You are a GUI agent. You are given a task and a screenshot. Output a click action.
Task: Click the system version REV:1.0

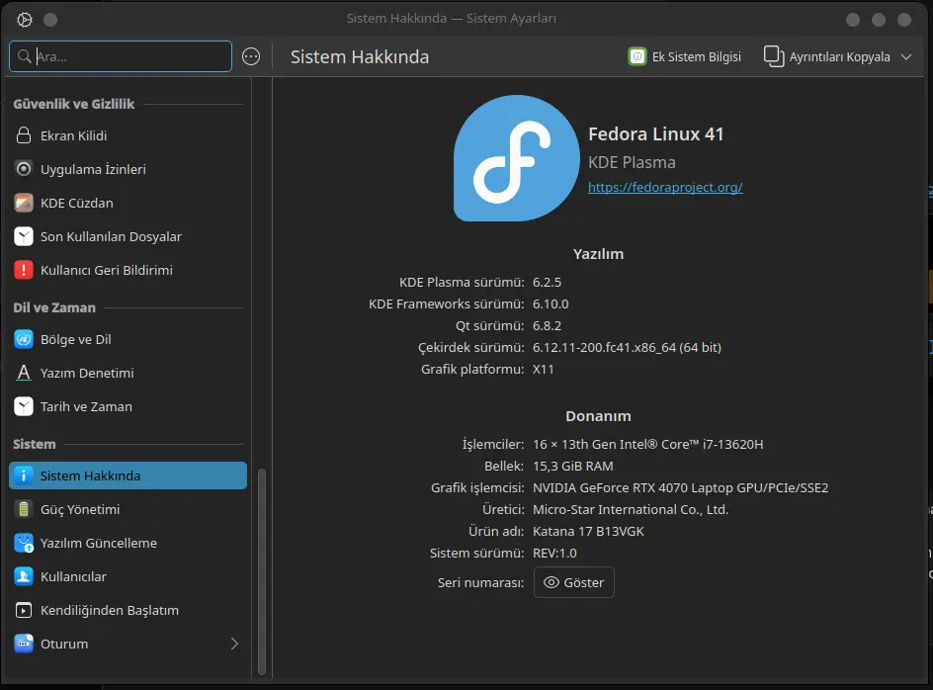[554, 553]
